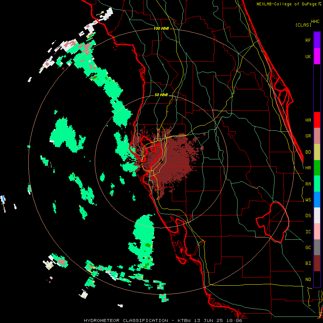Click the DS legend label

pyautogui.click(x=308, y=216)
